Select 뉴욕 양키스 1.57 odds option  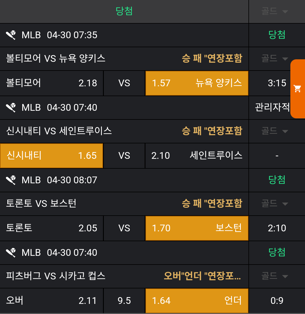pos(197,83)
